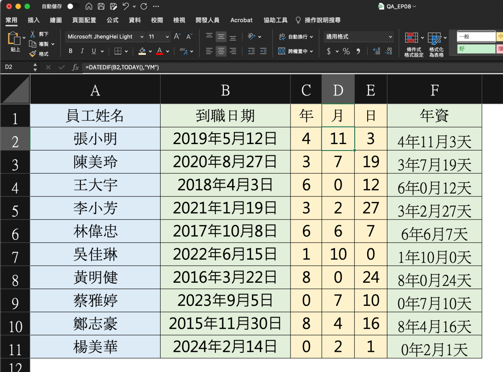Toggle Underline formatting
This screenshot has width=503, height=372.
click(x=93, y=51)
